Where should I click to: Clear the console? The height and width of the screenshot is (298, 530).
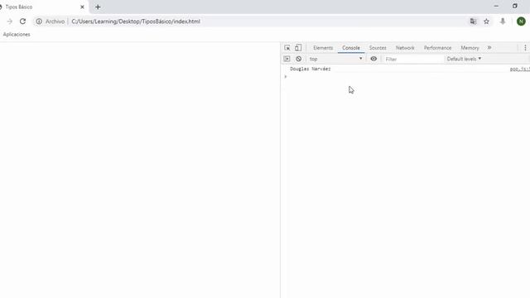click(x=298, y=59)
